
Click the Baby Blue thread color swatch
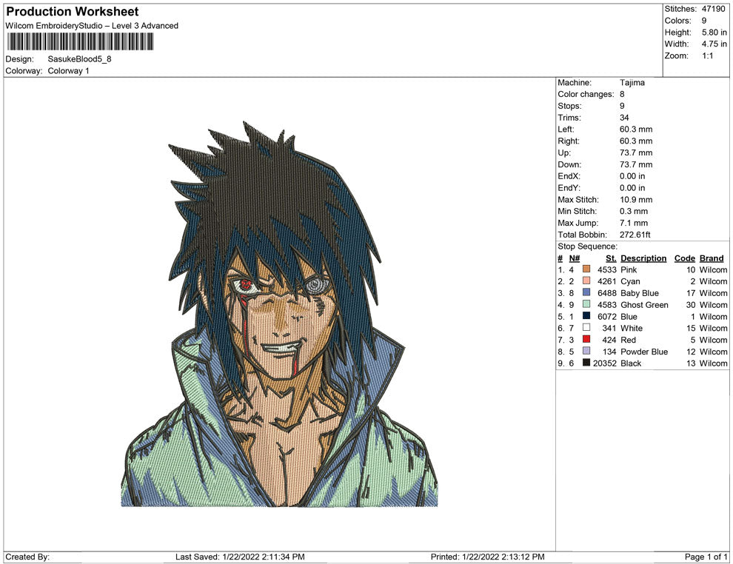tap(586, 292)
